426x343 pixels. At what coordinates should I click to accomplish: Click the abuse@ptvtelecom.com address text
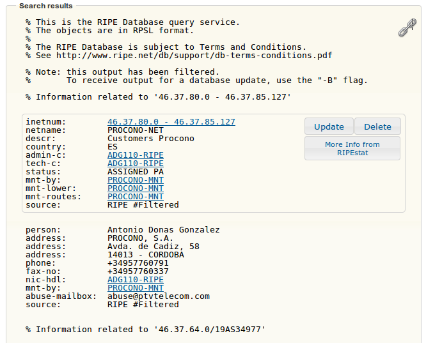click(159, 296)
